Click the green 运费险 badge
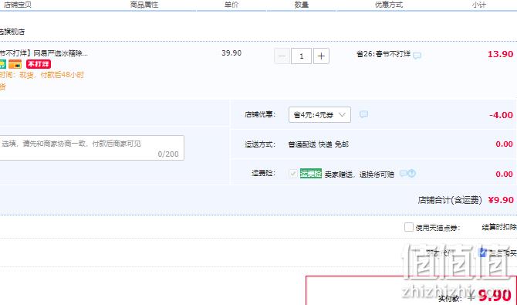The image size is (517, 305). (311, 174)
